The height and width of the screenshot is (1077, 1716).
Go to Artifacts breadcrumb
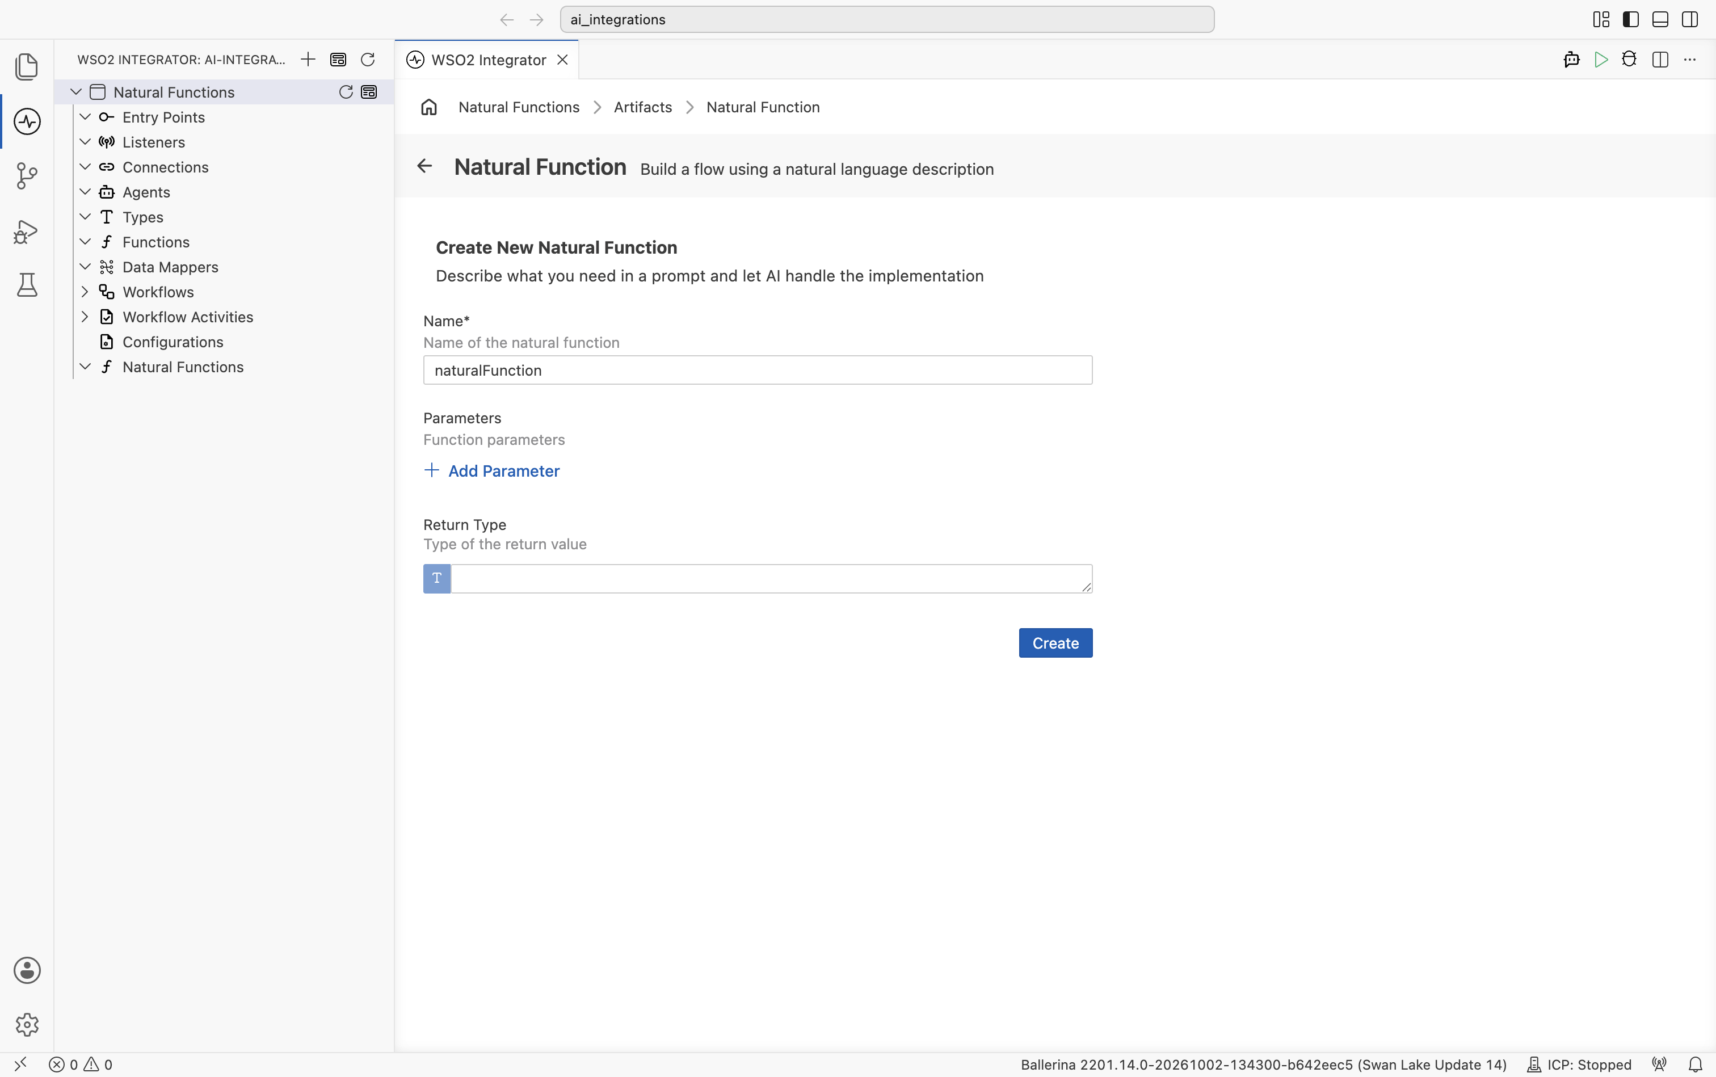[x=642, y=107]
